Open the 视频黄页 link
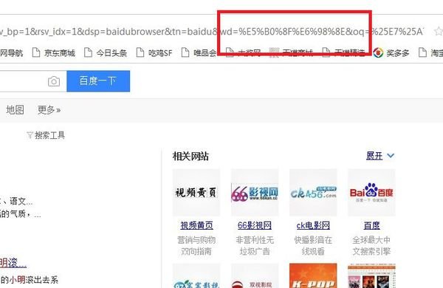 click(196, 225)
